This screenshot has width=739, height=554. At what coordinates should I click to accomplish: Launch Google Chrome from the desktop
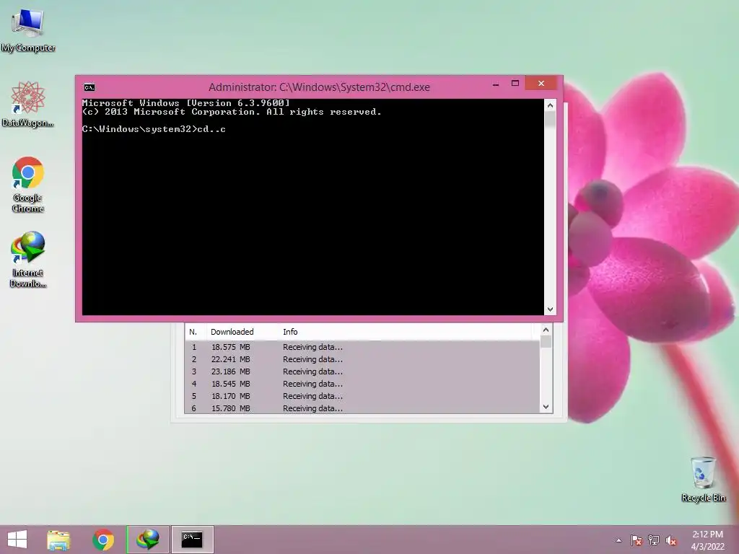click(x=28, y=185)
